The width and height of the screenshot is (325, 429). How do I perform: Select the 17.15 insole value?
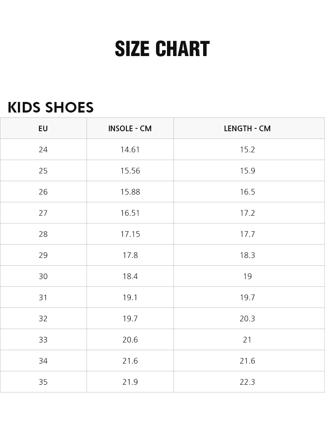pyautogui.click(x=130, y=234)
